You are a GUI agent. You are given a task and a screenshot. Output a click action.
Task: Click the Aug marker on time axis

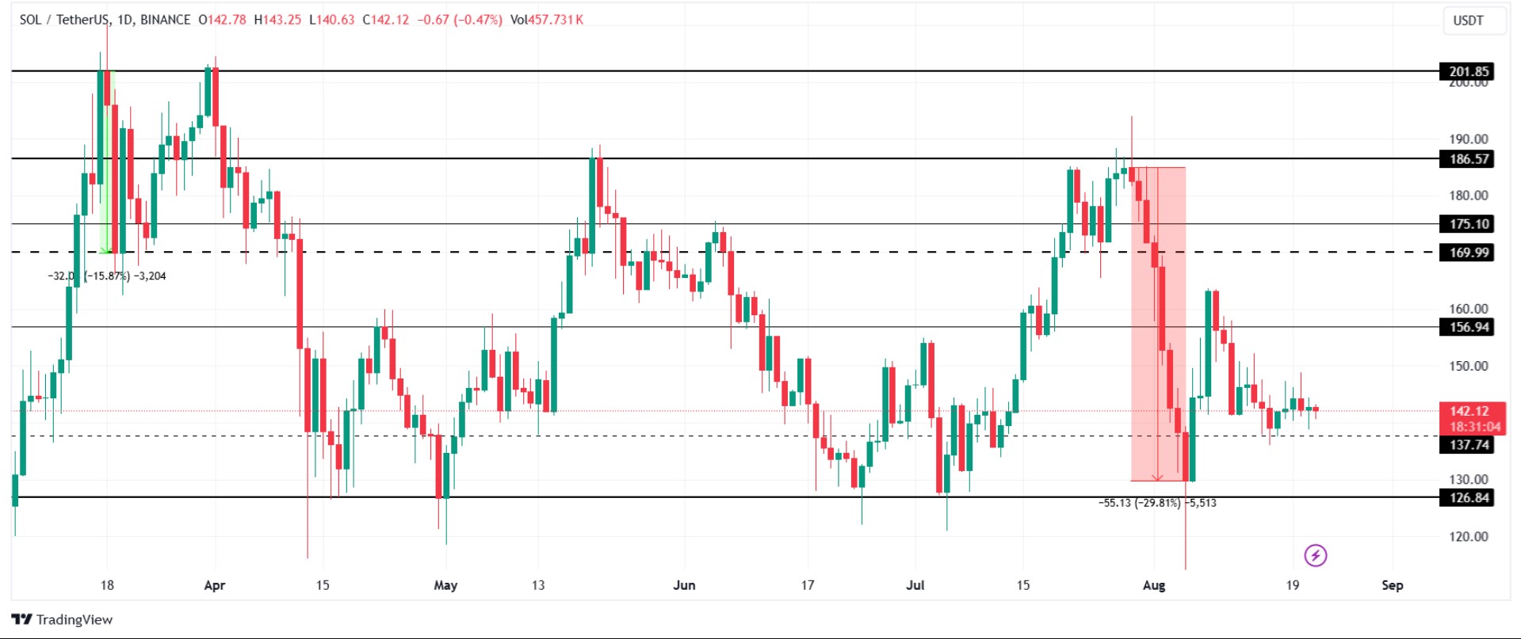tap(1154, 585)
